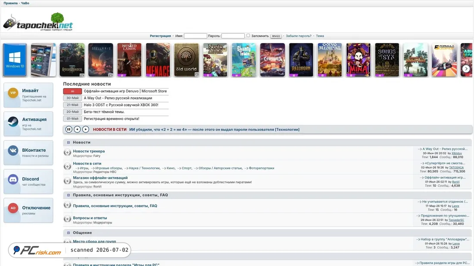Viewport: 474px width, 266px height.
Task: Open the Nordic Ashes game cover
Action: coord(215,60)
